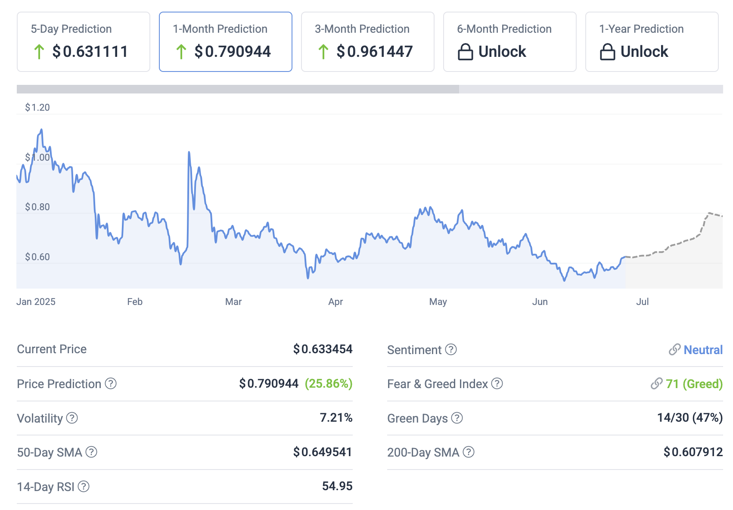Open the Neutral sentiment link

pos(702,350)
